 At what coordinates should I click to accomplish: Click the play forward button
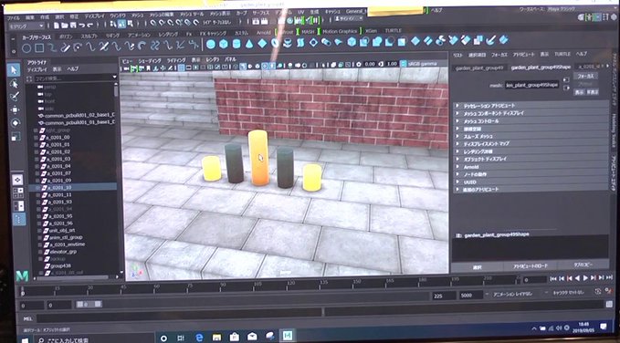(585, 278)
